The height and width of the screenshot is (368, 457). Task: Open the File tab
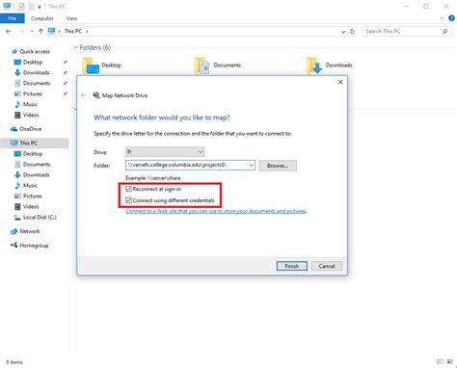point(13,18)
